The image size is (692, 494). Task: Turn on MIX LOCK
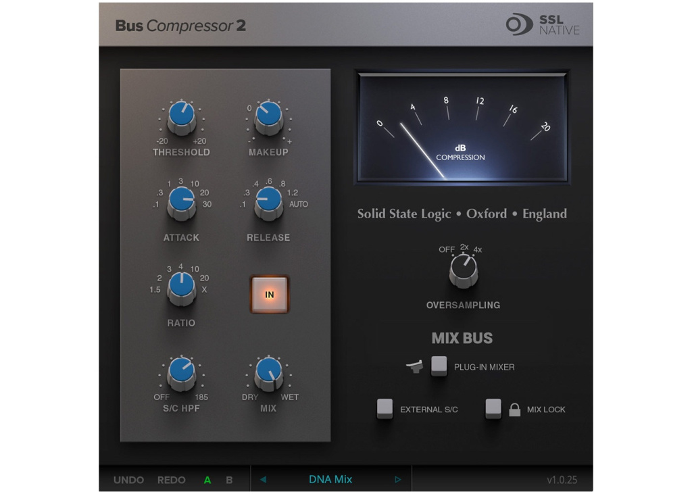tap(493, 410)
